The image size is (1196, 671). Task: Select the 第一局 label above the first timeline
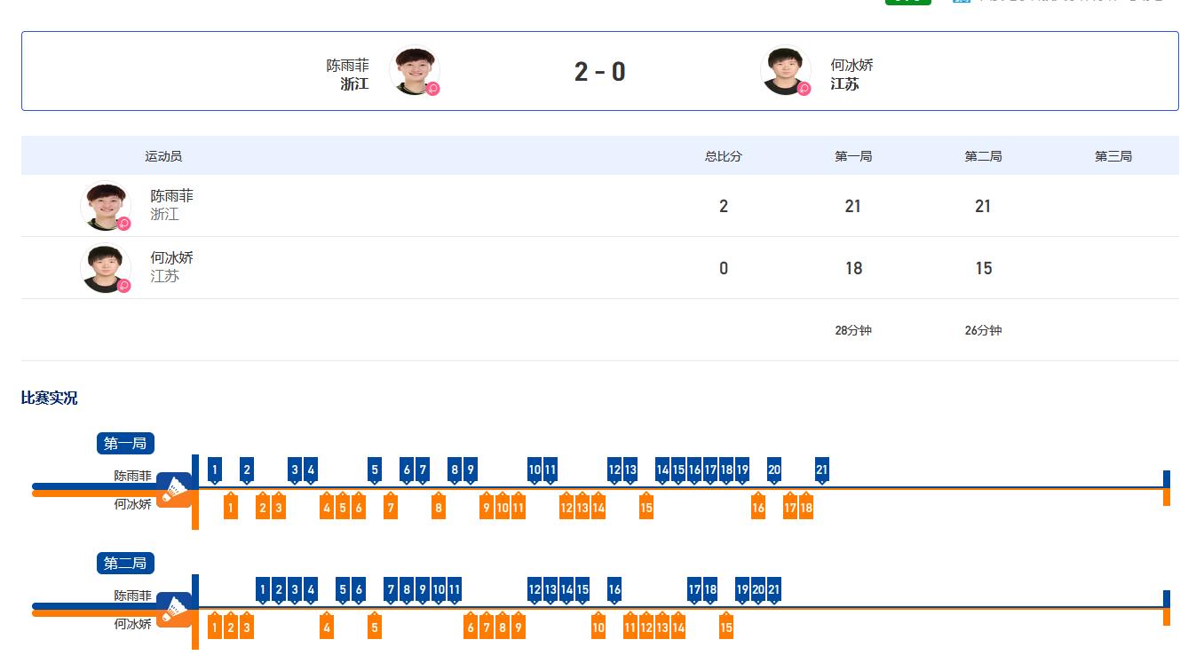coord(126,443)
